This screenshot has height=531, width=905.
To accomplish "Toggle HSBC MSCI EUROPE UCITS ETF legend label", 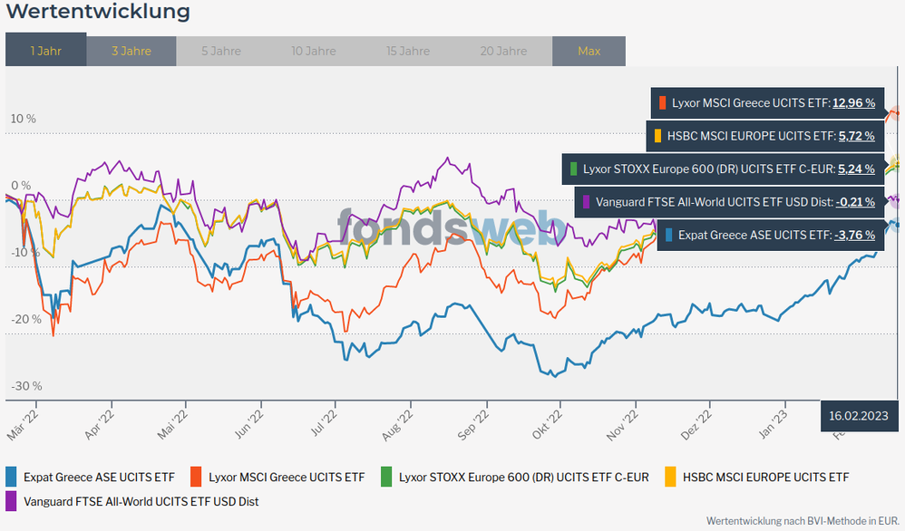I will click(765, 477).
